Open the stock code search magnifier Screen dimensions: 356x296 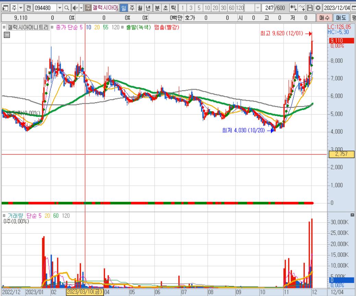click(x=67, y=8)
